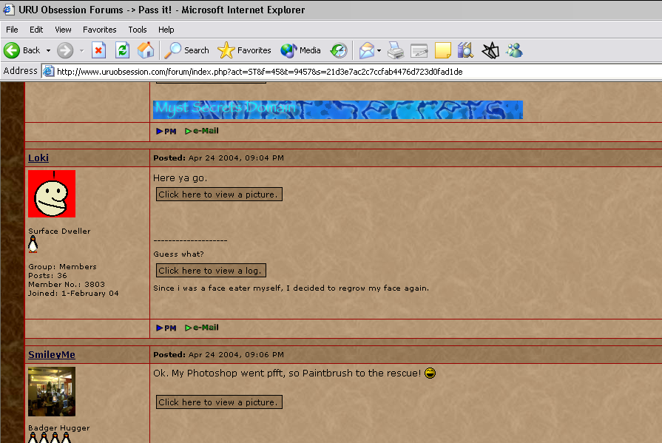Open the Forward history dropdown arrow
The image size is (662, 443).
(x=82, y=51)
